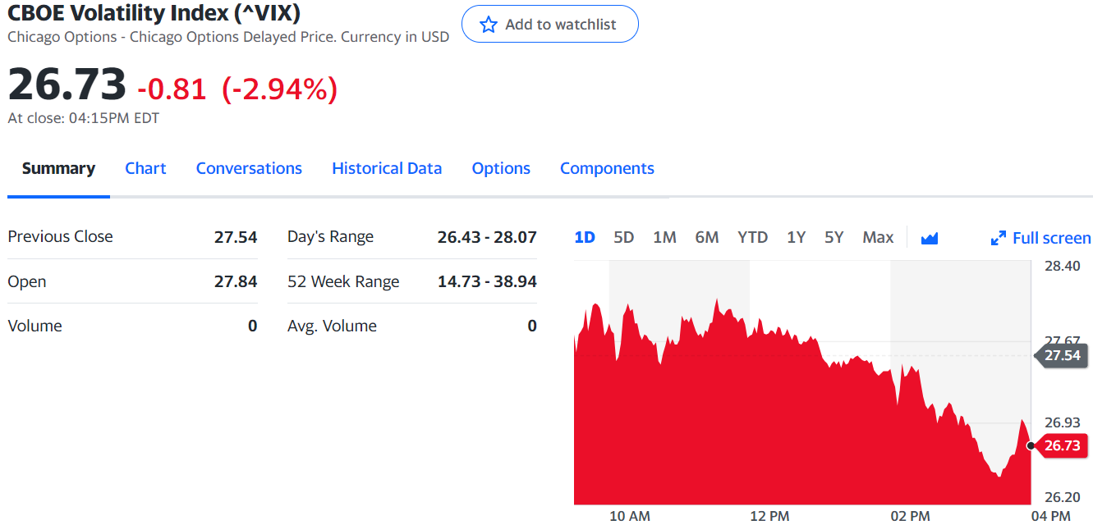The height and width of the screenshot is (525, 1093).
Task: Click the 28.40 label on chart axis
Action: point(1063,266)
